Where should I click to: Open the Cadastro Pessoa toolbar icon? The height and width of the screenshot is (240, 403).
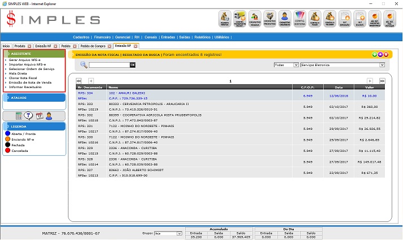click(255, 20)
